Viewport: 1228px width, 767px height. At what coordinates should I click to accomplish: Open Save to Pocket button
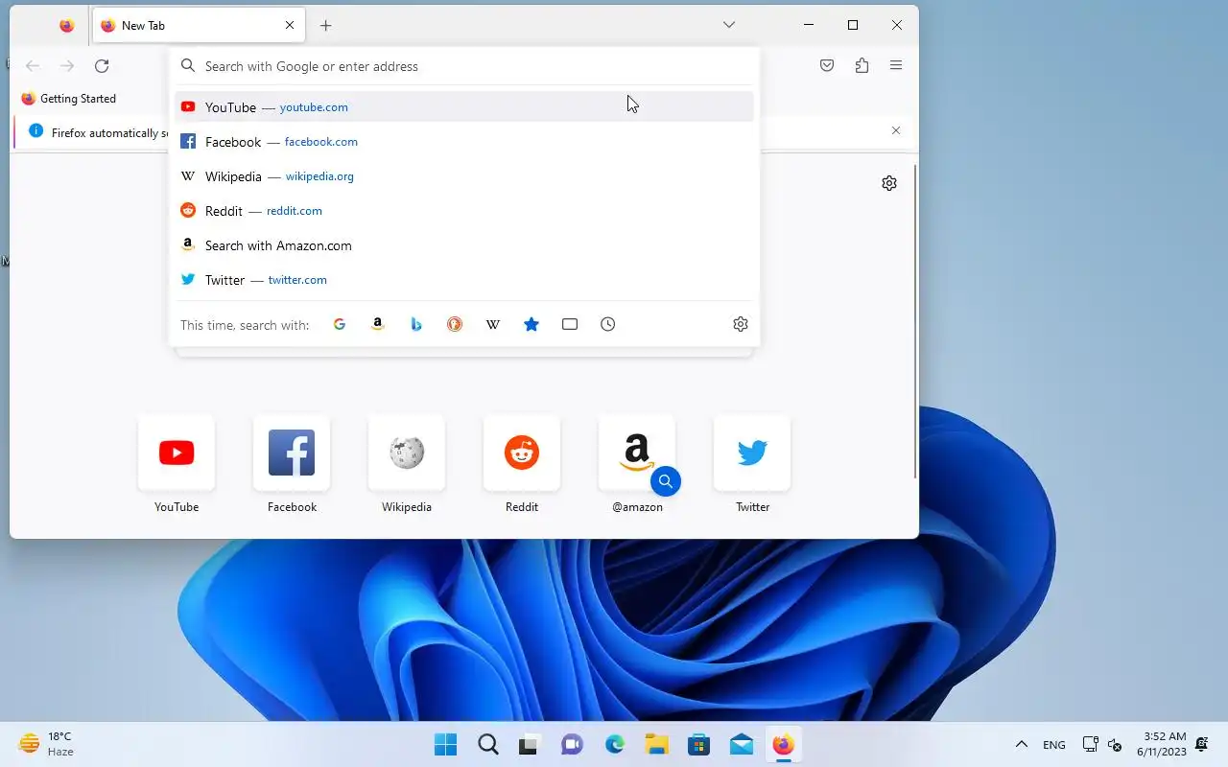click(827, 65)
